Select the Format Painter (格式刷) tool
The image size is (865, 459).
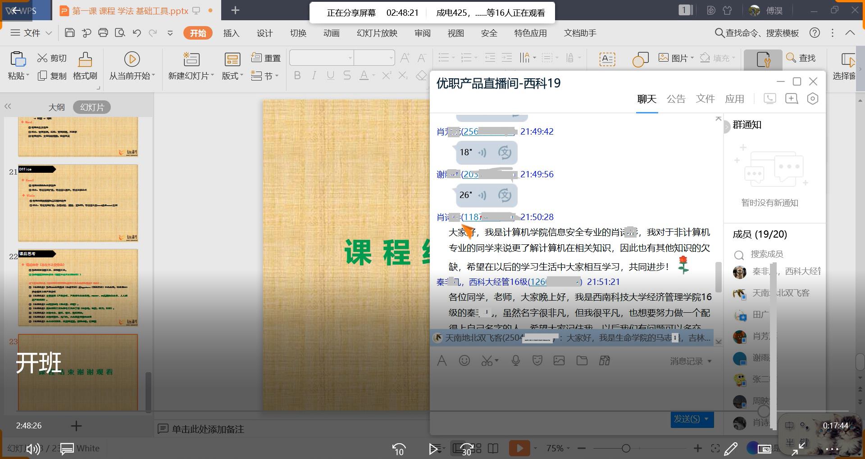coord(85,65)
